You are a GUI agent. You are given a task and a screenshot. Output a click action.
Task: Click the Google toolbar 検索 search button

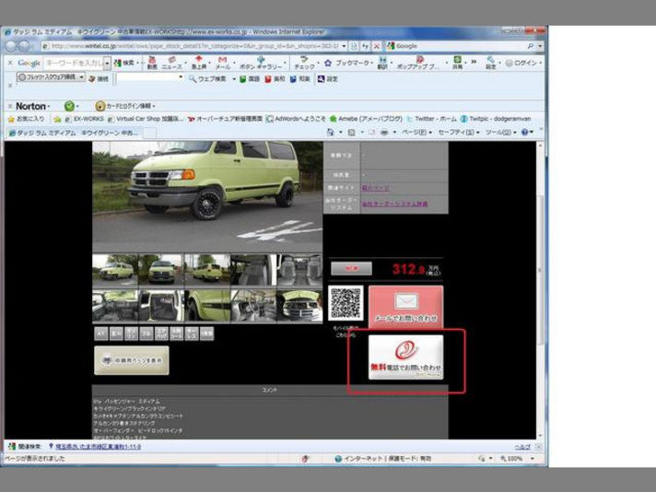[x=123, y=63]
